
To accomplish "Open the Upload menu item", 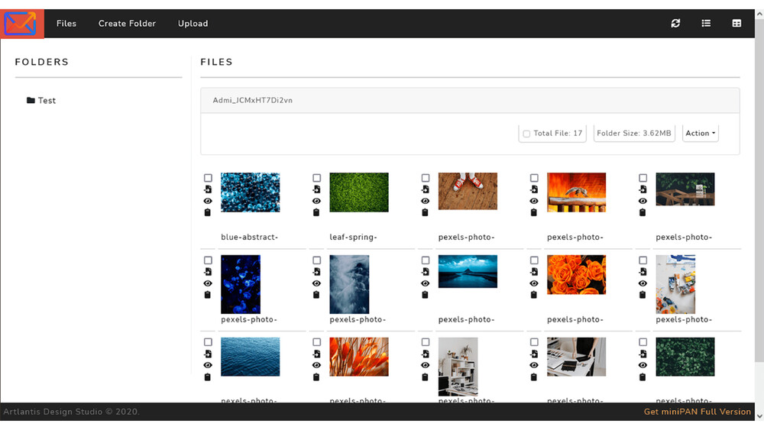I will point(193,24).
